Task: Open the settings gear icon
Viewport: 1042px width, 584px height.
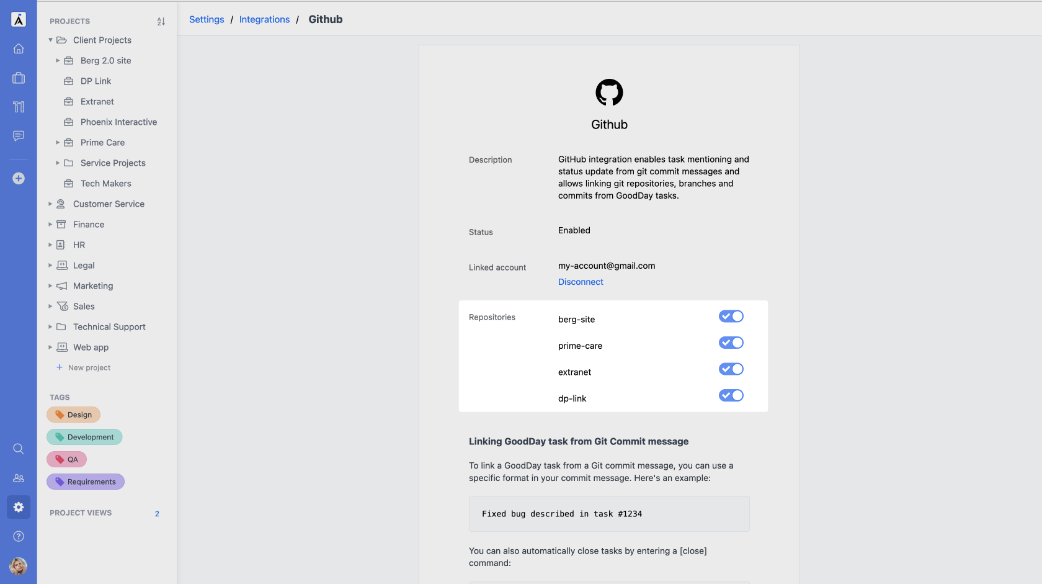Action: (19, 507)
